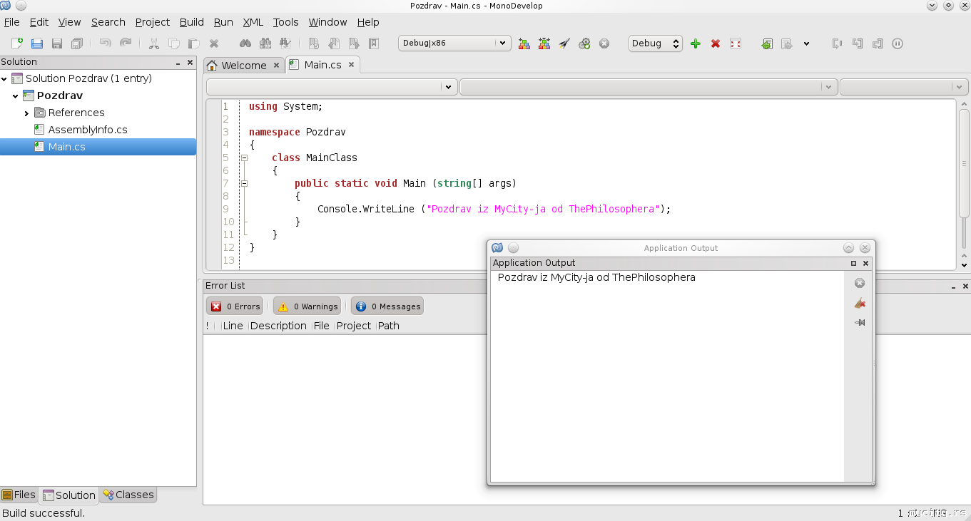Click the Copy toolbar icon
This screenshot has width=971, height=521.
(173, 43)
